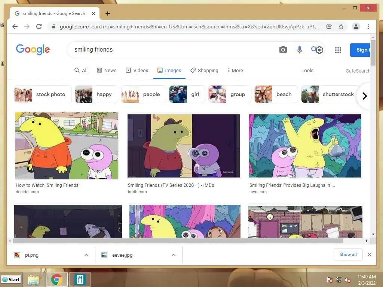Click the Google logo

pyautogui.click(x=33, y=50)
